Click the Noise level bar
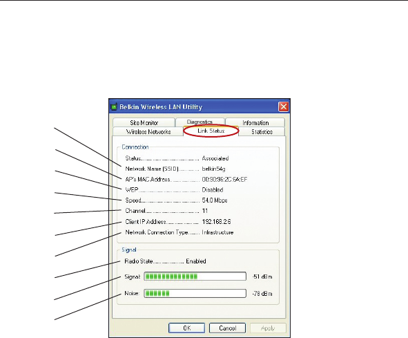 tap(195, 293)
